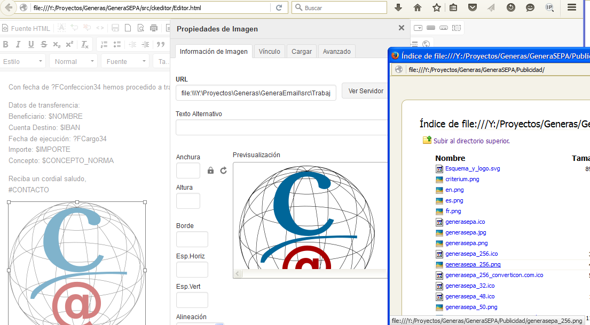Click the chat smiley toolbar icon
590x325 pixels.
click(x=530, y=7)
